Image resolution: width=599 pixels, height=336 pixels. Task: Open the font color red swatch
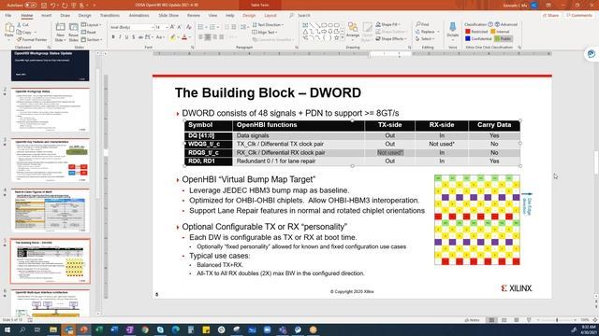coord(184,37)
